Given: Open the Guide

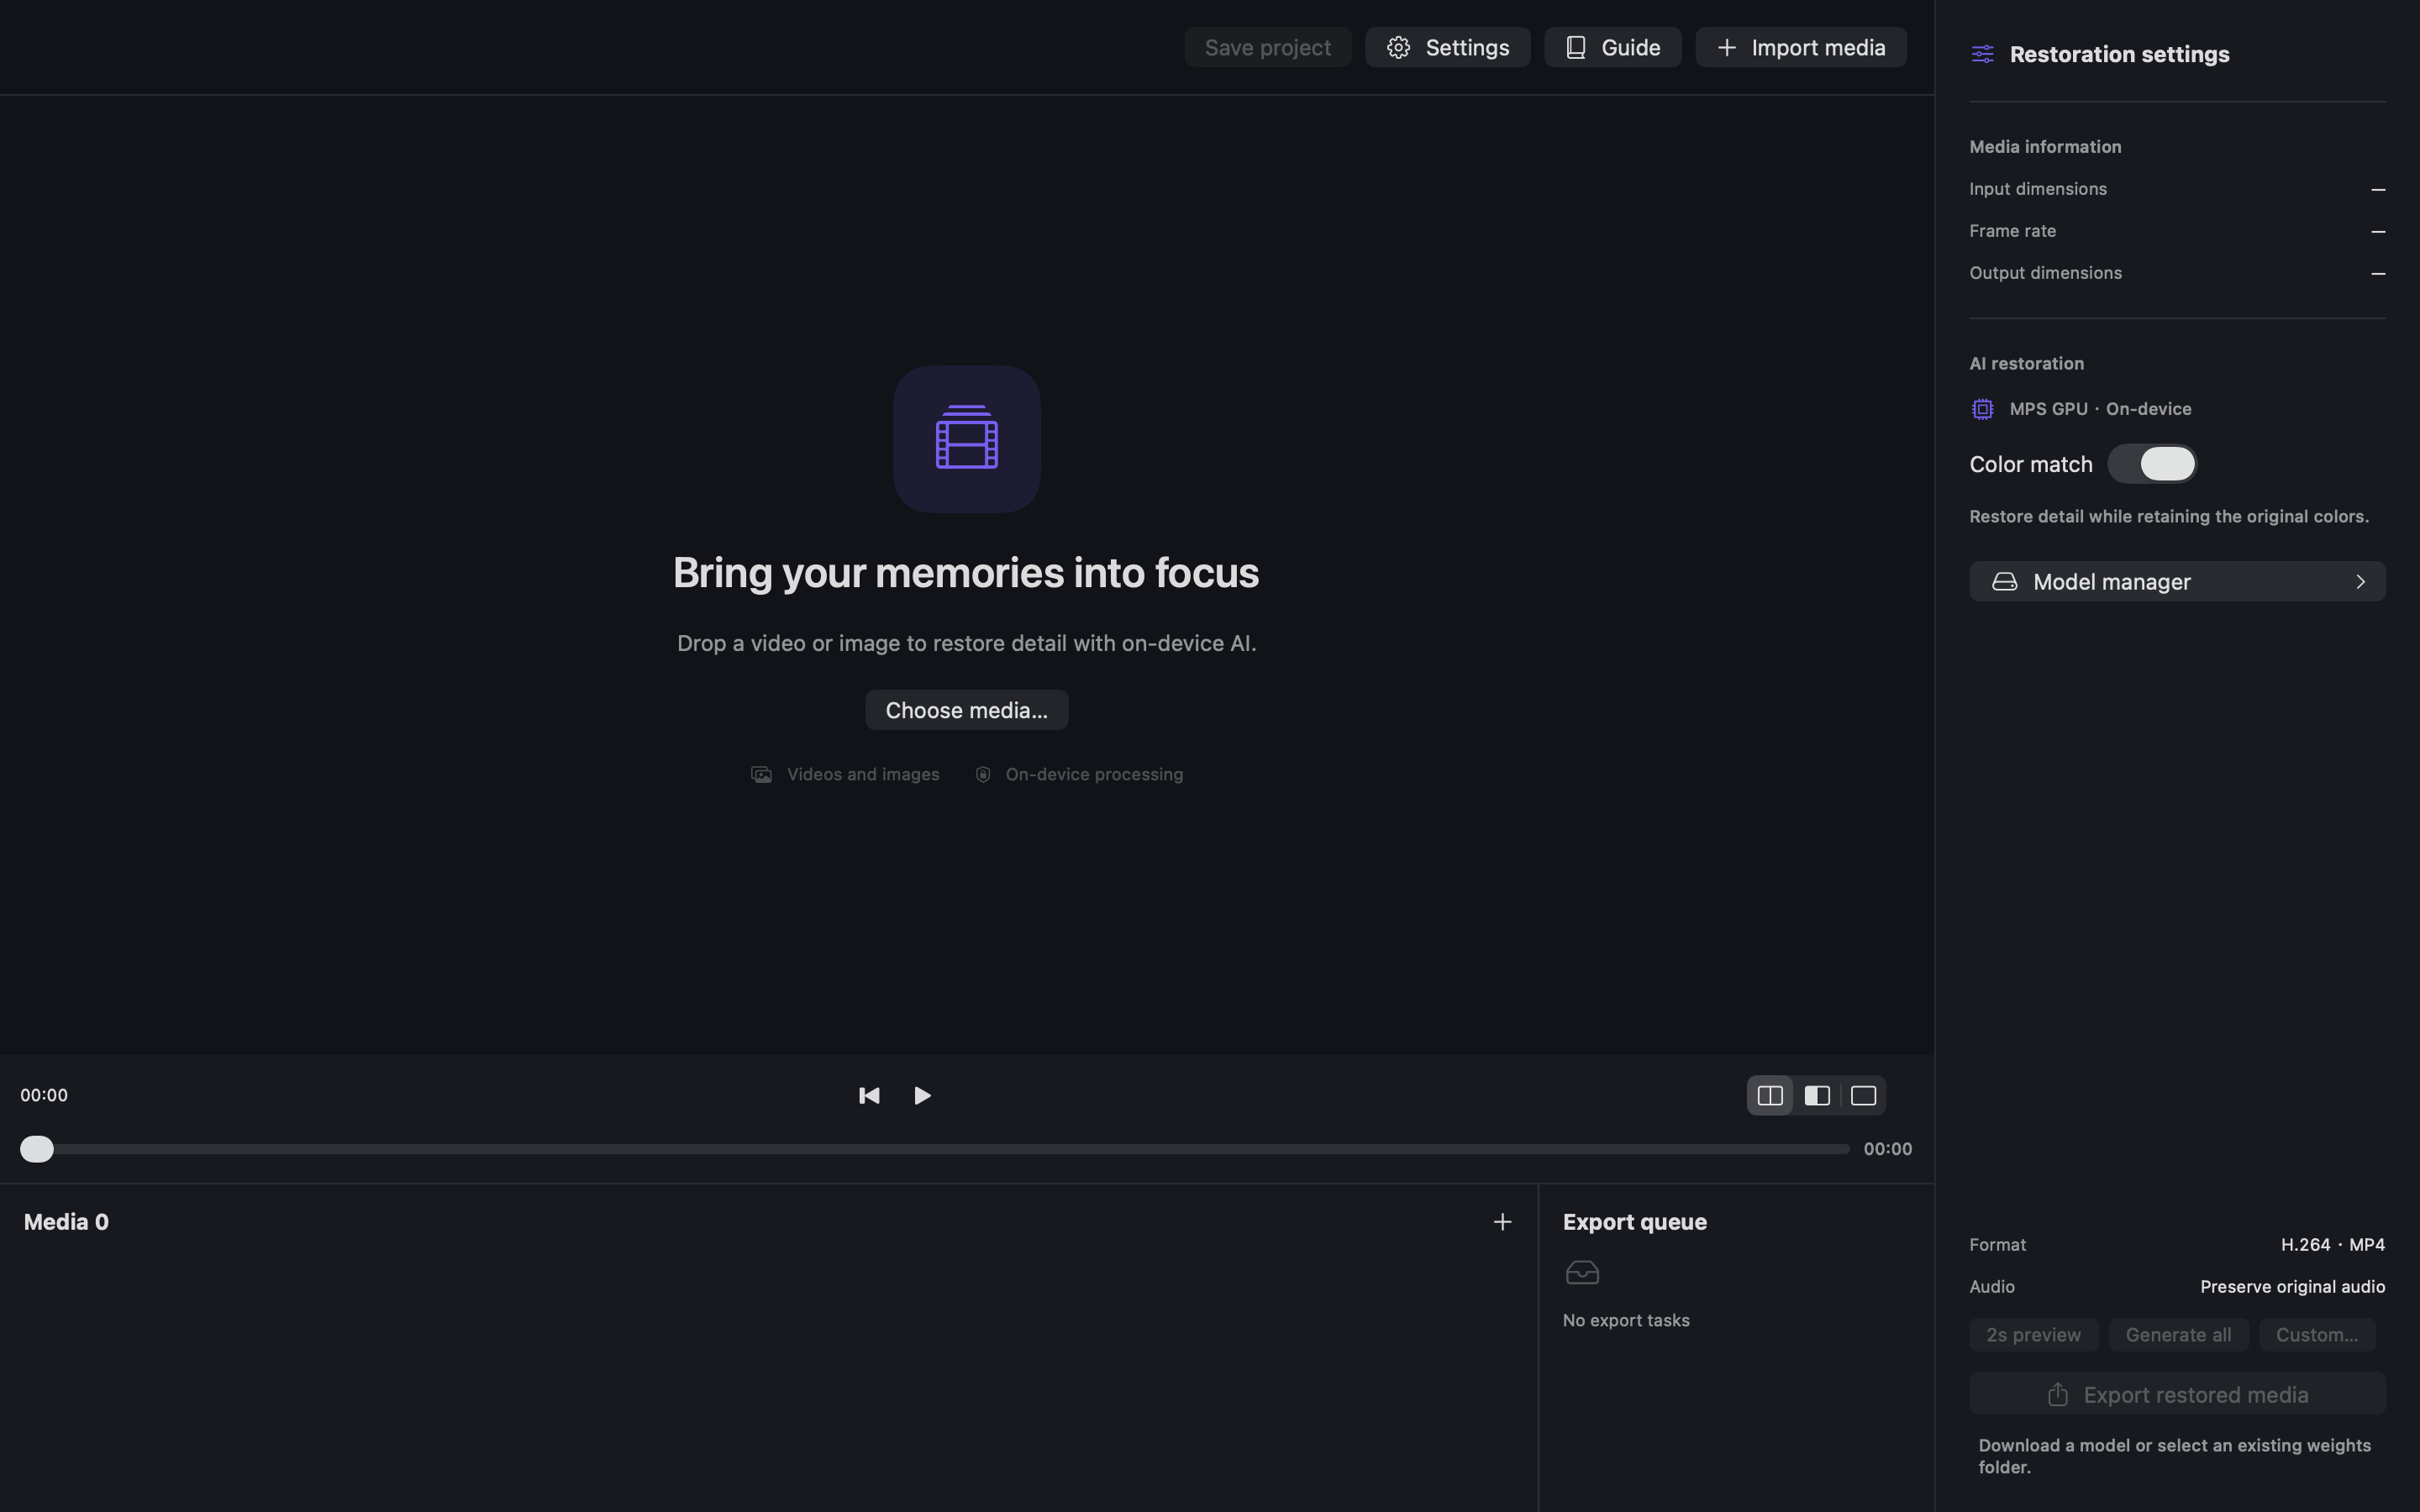Looking at the screenshot, I should 1612,47.
